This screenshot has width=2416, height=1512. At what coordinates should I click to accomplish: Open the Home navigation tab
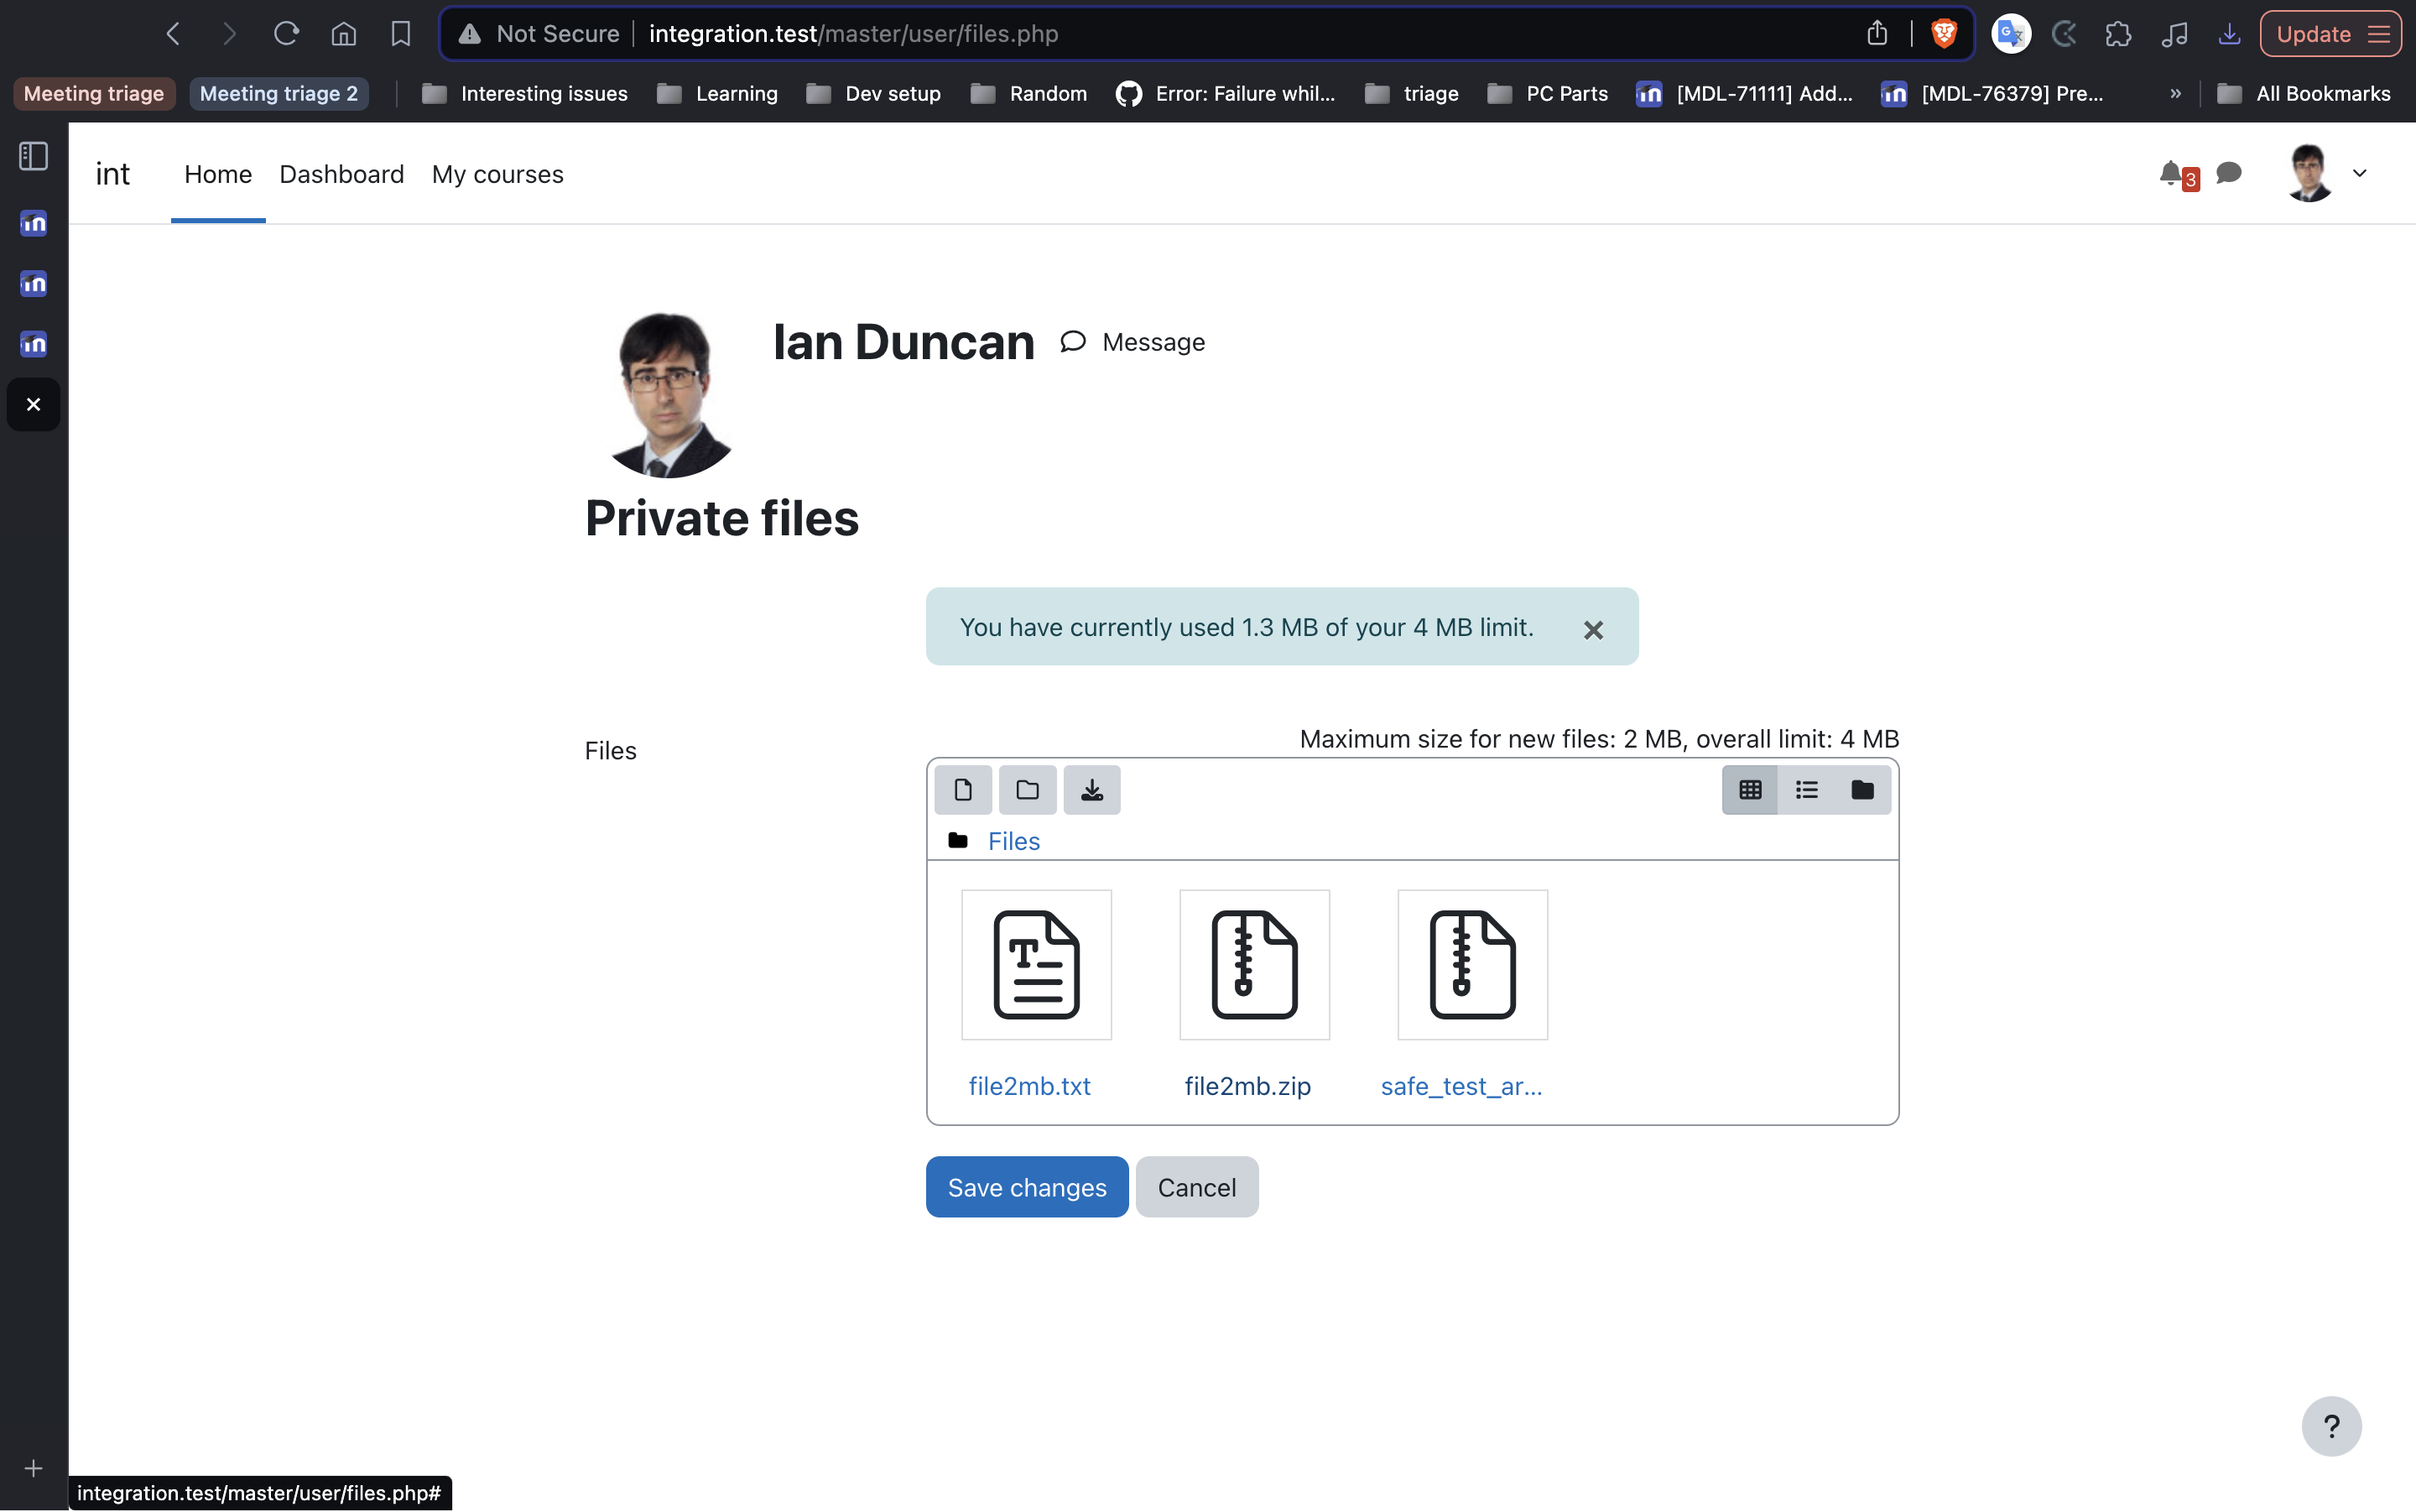[x=218, y=174]
